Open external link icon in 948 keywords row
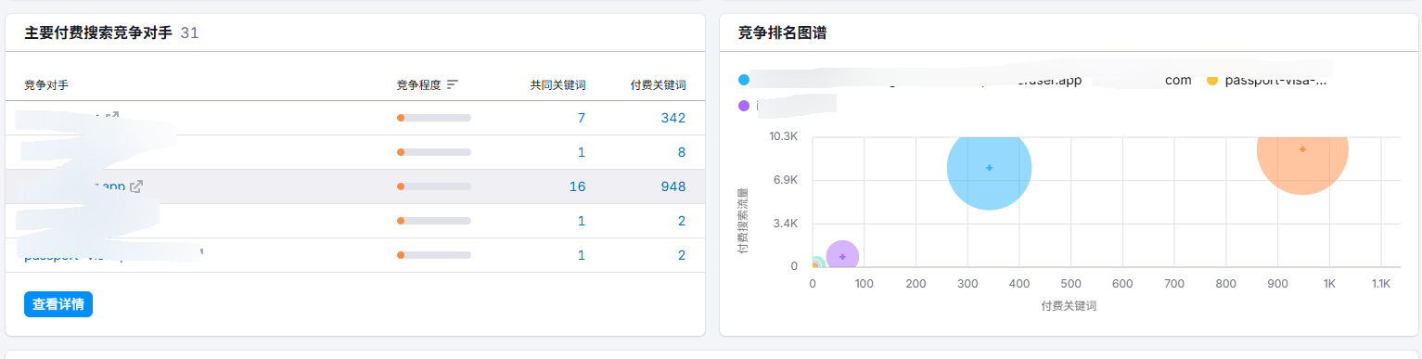Image resolution: width=1422 pixels, height=359 pixels. [x=136, y=186]
